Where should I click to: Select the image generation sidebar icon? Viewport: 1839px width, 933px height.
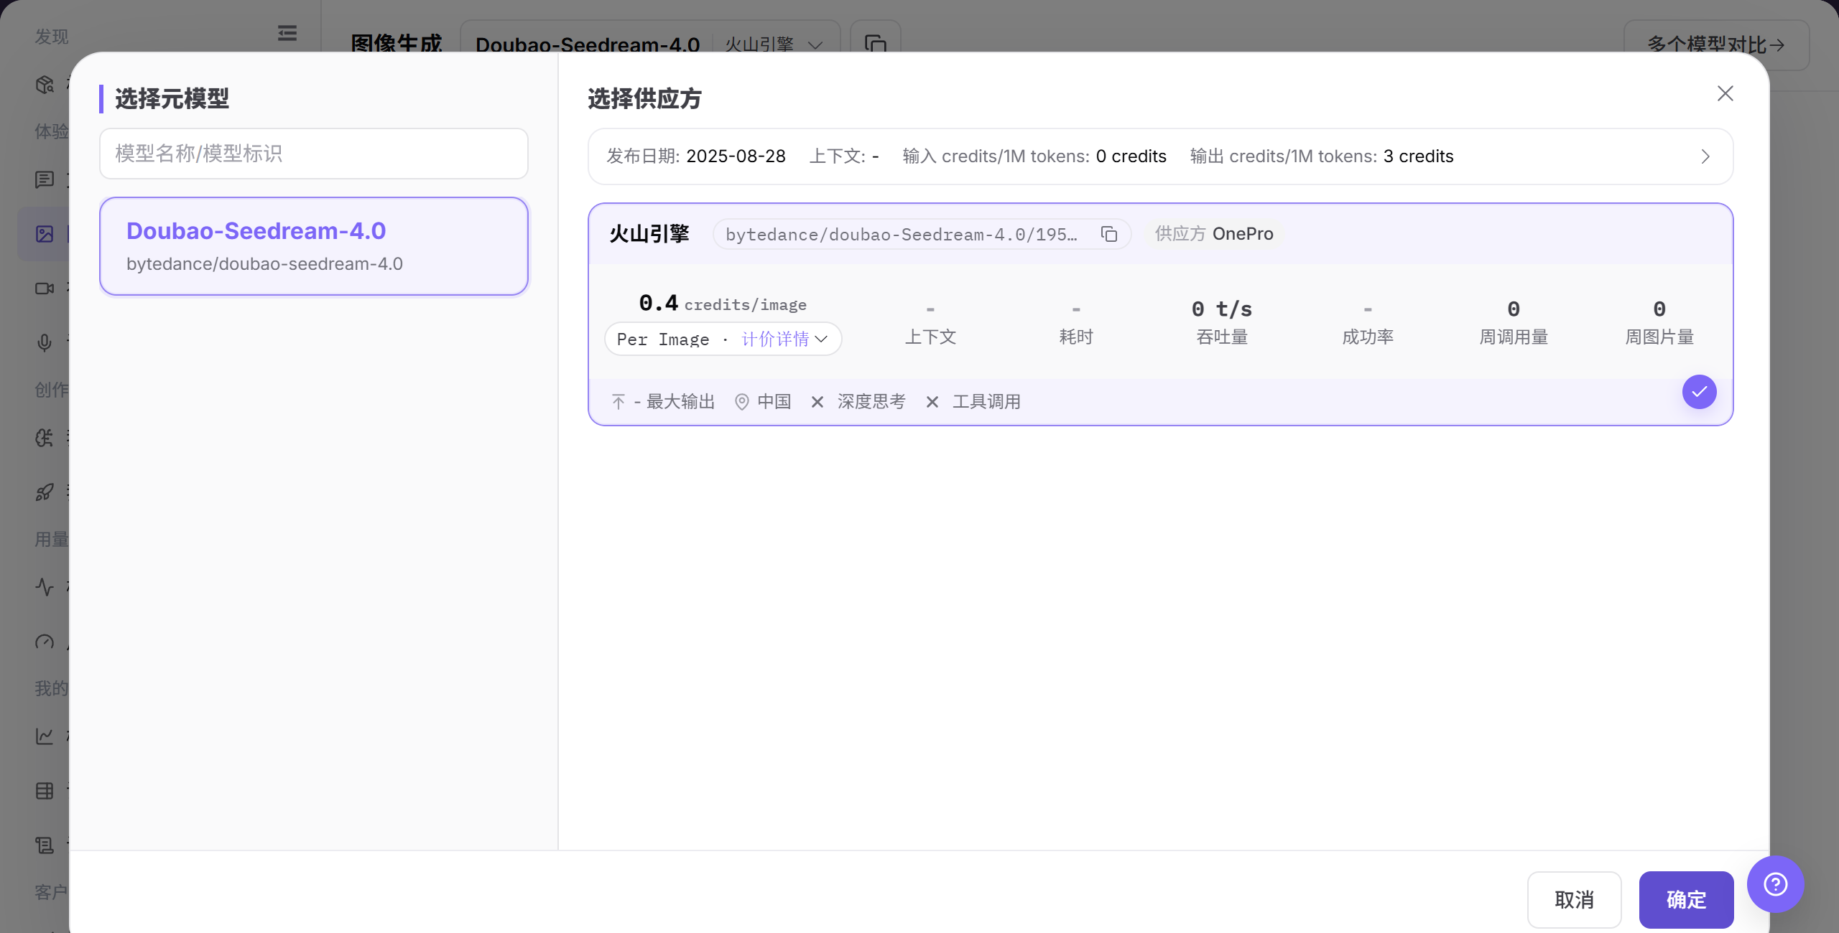[x=45, y=234]
